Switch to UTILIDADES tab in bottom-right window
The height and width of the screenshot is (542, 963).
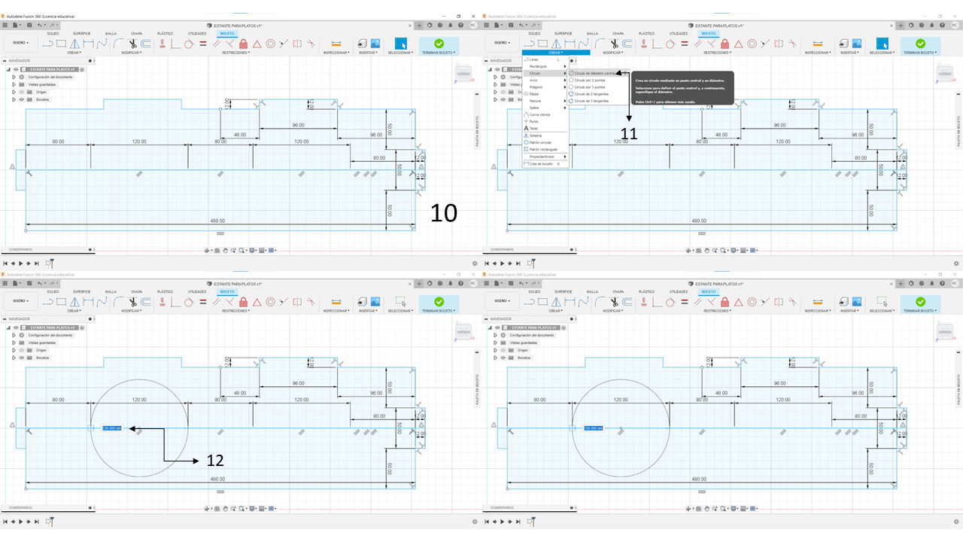coord(679,291)
